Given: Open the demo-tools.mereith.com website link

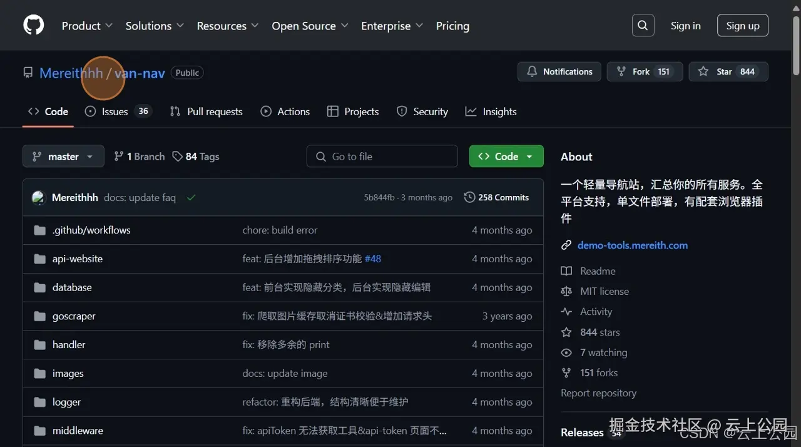Looking at the screenshot, I should 633,245.
